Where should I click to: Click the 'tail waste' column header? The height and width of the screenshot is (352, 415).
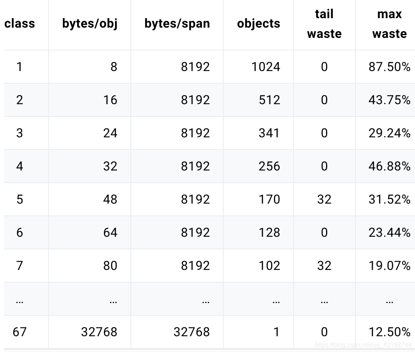pyautogui.click(x=324, y=24)
